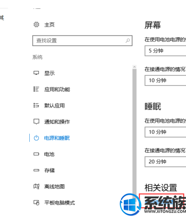Screen dimensions: 186x217
Task: Click the 平板电脑模式 tablet icon
Action: 36,203
